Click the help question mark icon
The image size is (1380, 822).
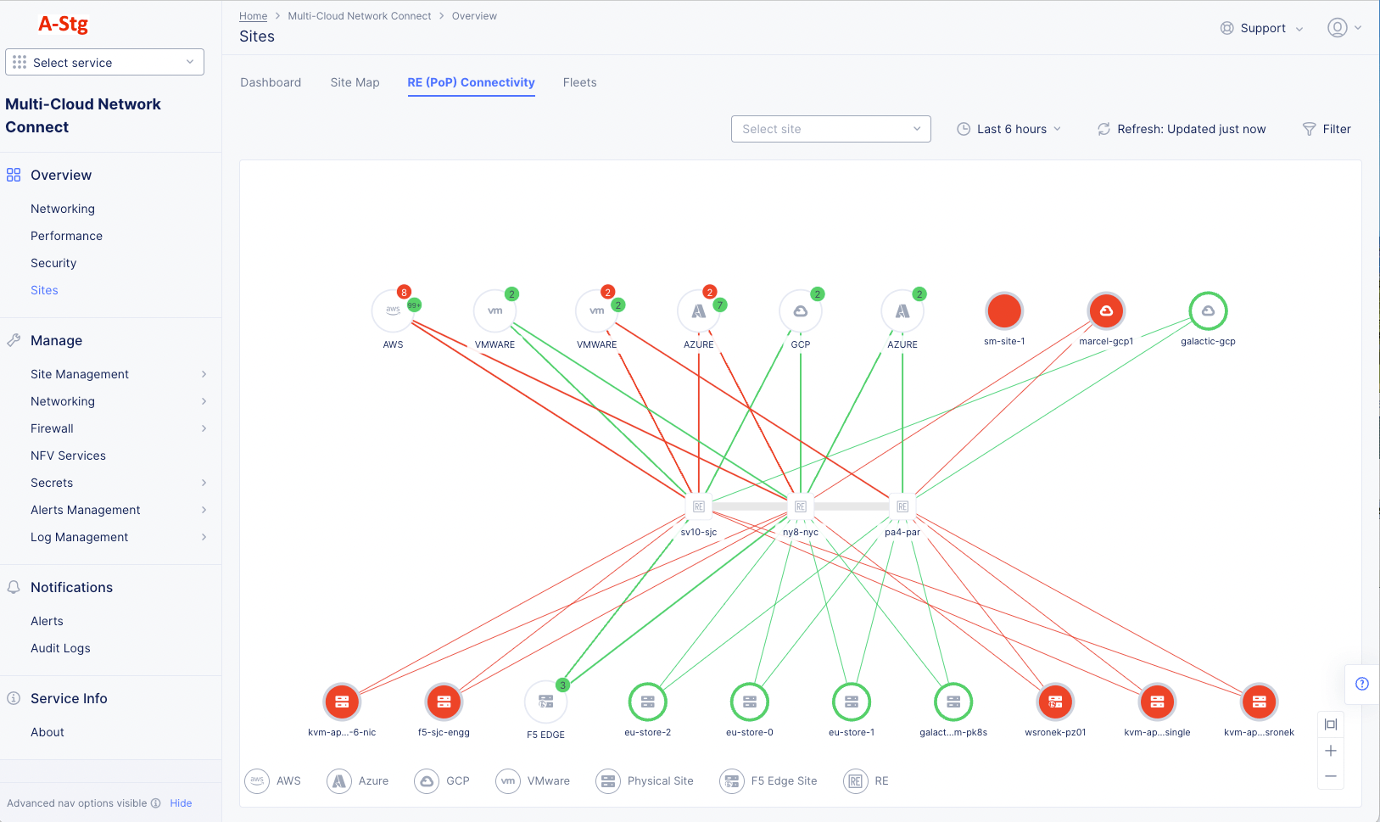click(x=1362, y=684)
